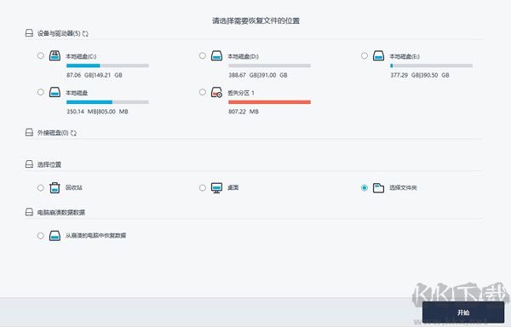Select the local disk (C:) radio button

(x=40, y=55)
